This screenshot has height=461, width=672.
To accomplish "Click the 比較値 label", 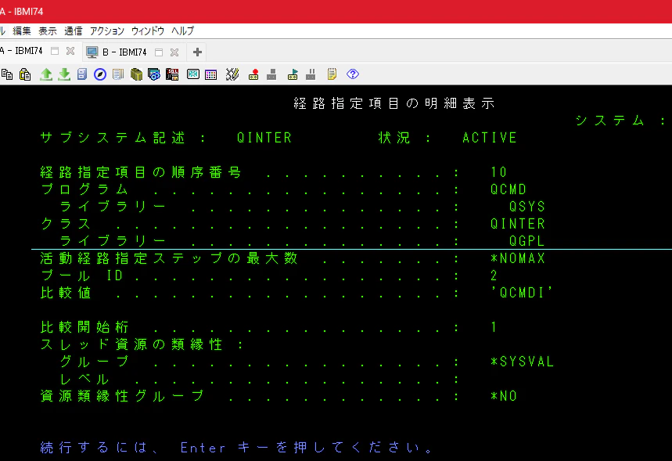I will click(66, 293).
